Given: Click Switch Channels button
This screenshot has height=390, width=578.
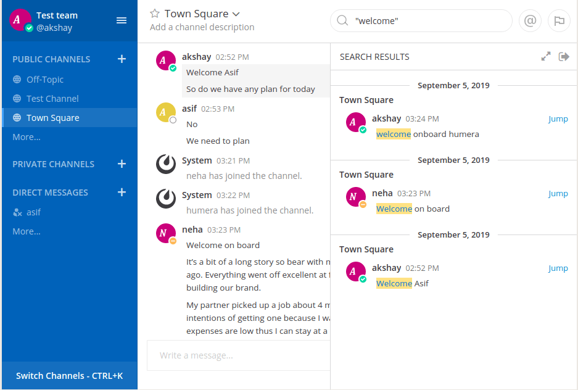Looking at the screenshot, I should coord(69,376).
